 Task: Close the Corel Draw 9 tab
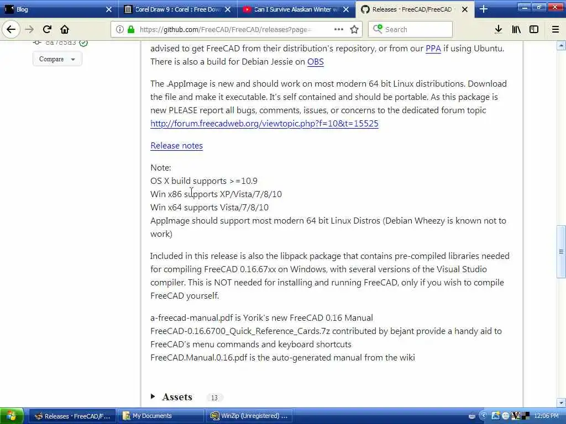coord(227,9)
